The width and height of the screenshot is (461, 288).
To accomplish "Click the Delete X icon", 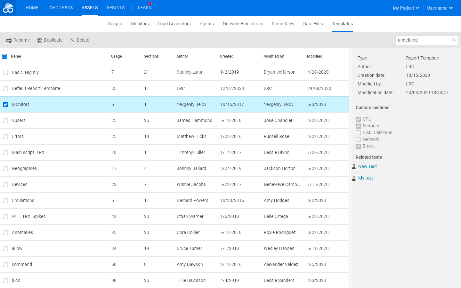I will [72, 40].
